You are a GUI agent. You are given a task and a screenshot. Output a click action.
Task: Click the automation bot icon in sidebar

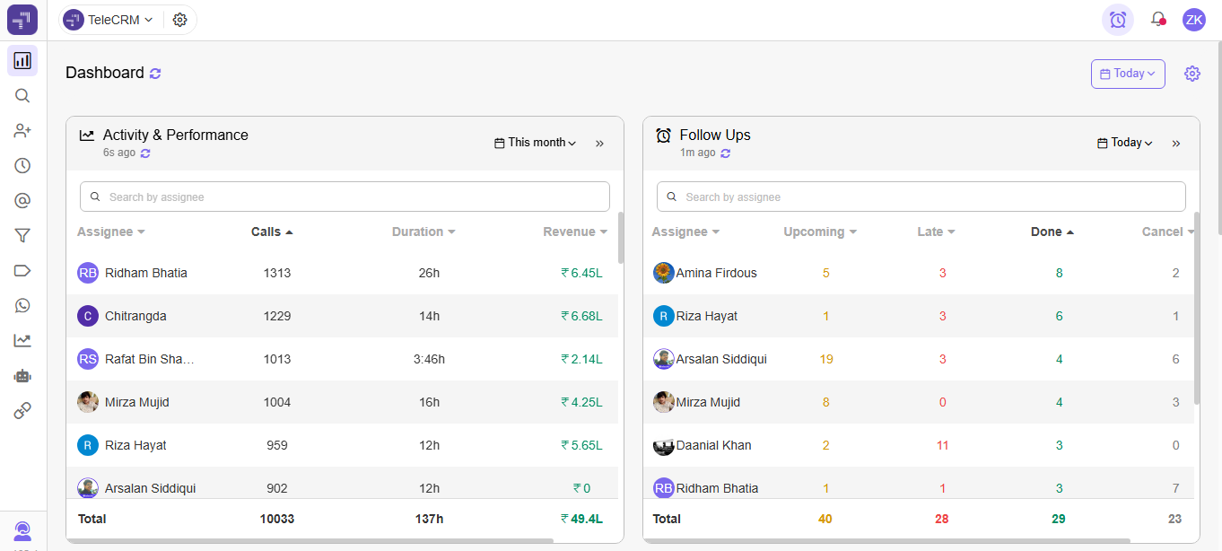tap(22, 376)
